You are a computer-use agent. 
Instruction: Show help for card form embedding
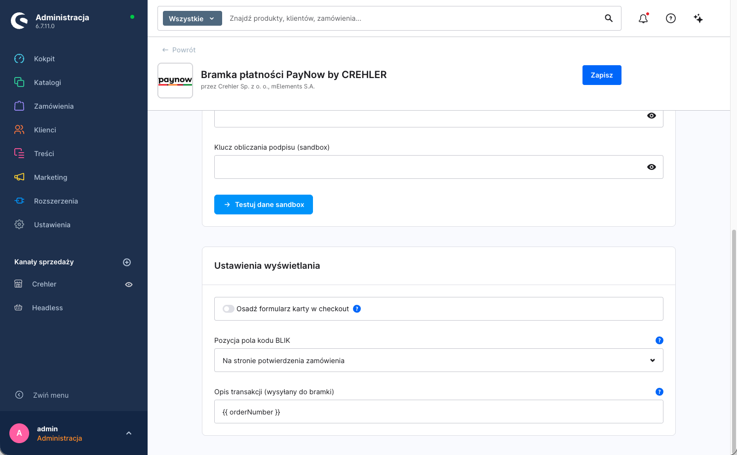pos(357,309)
